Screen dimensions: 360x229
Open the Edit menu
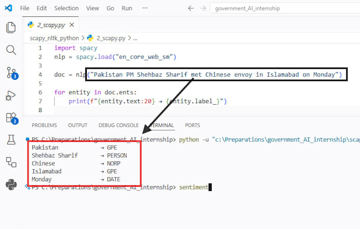[x=41, y=8]
